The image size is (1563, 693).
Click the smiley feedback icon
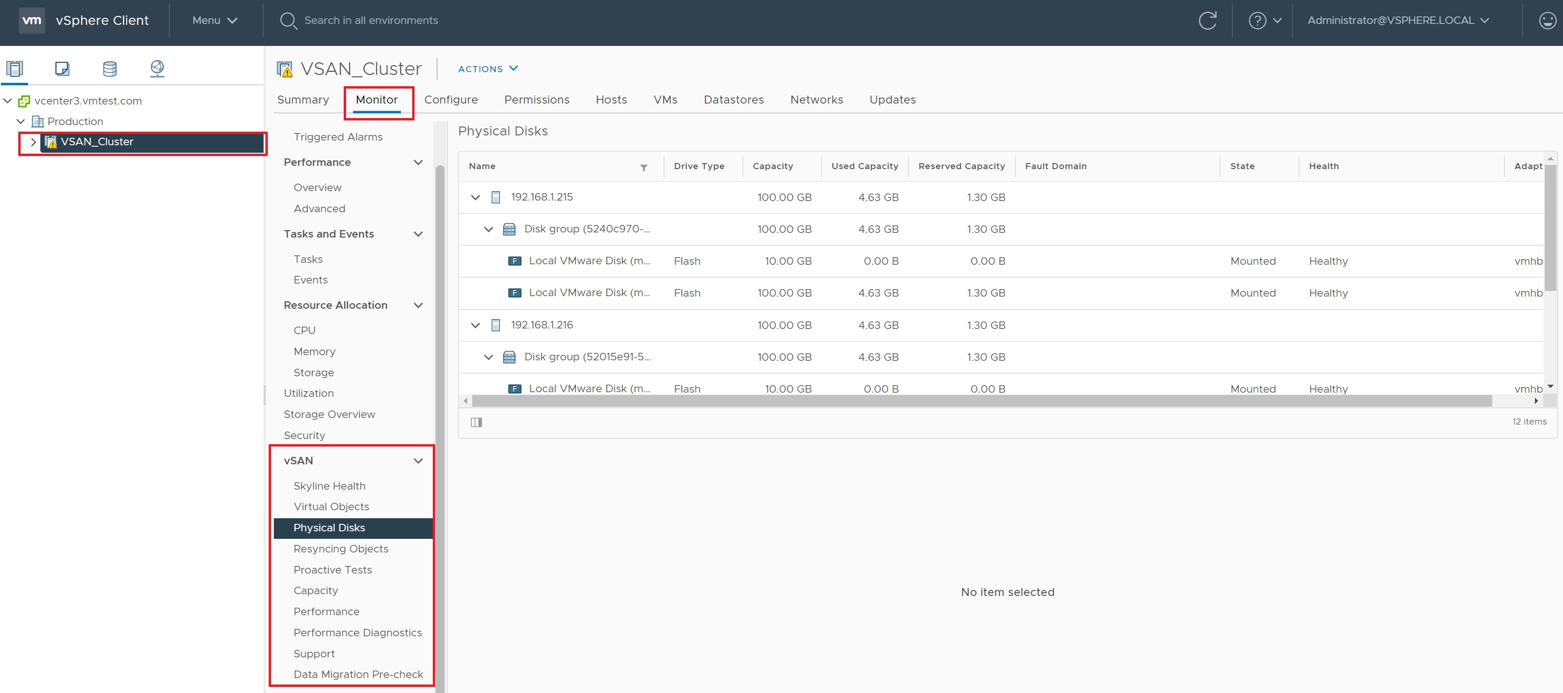click(1547, 21)
